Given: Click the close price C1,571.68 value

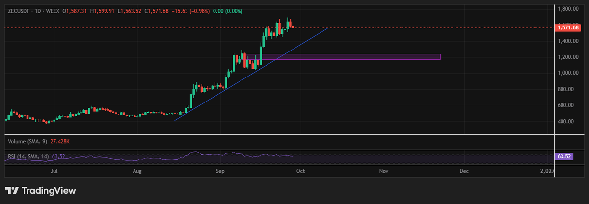Looking at the screenshot, I should [157, 10].
